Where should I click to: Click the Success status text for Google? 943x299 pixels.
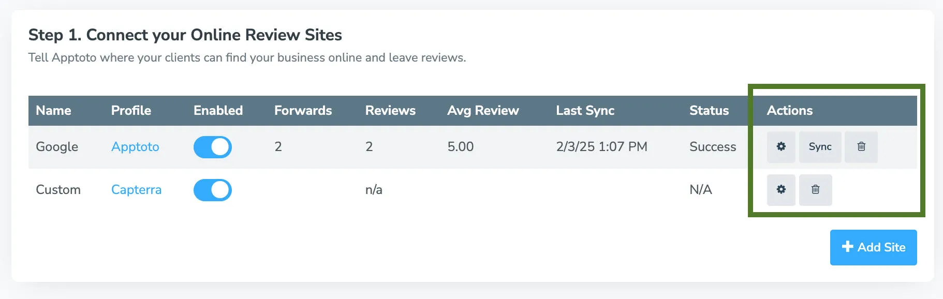pos(713,147)
